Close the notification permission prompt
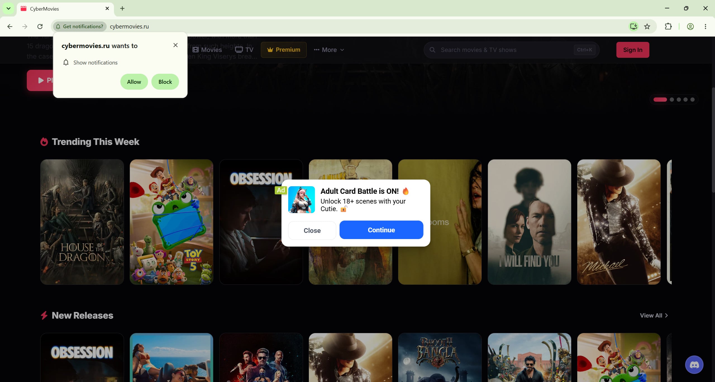This screenshot has height=382, width=715. coord(175,45)
